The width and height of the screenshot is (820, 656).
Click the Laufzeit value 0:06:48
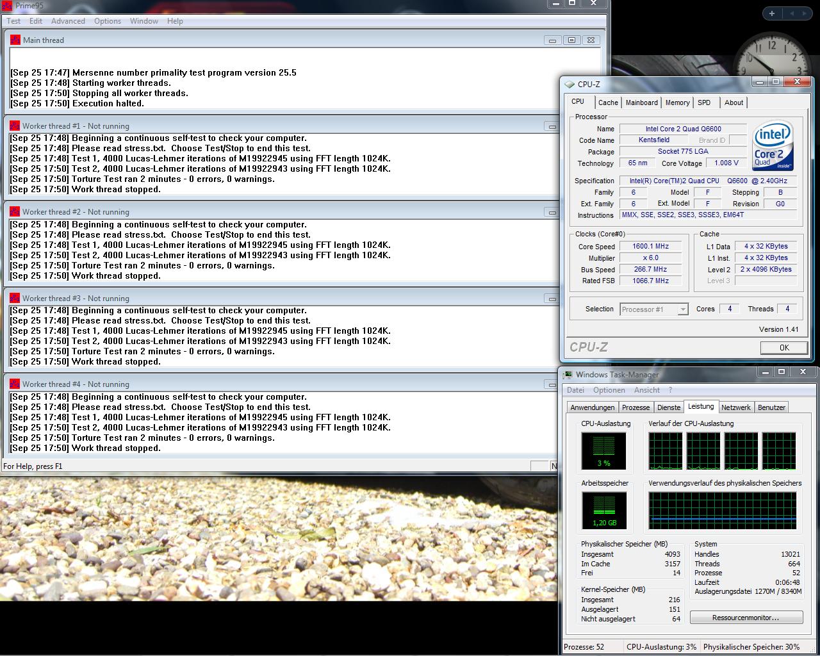point(787,582)
